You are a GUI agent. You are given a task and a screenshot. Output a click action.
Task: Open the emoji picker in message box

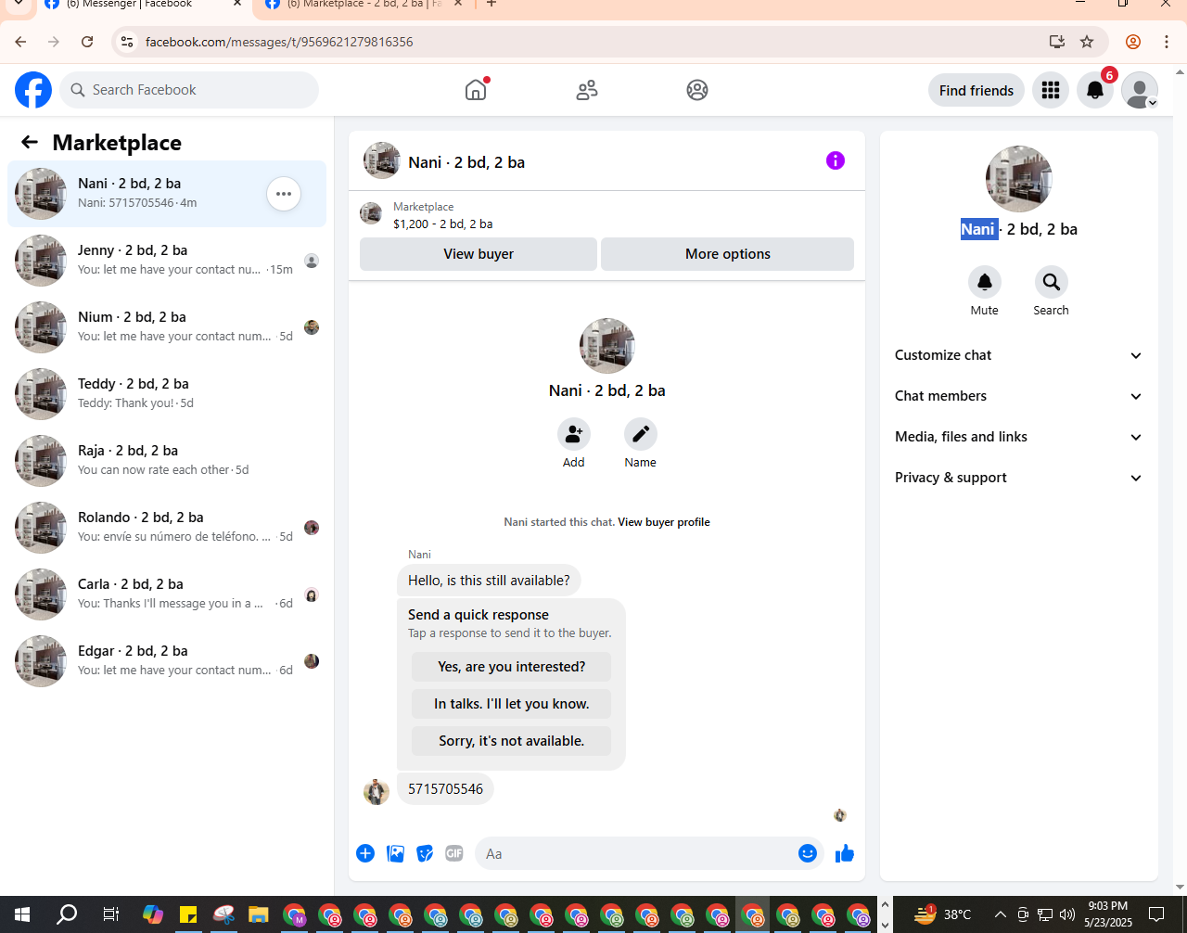[808, 853]
